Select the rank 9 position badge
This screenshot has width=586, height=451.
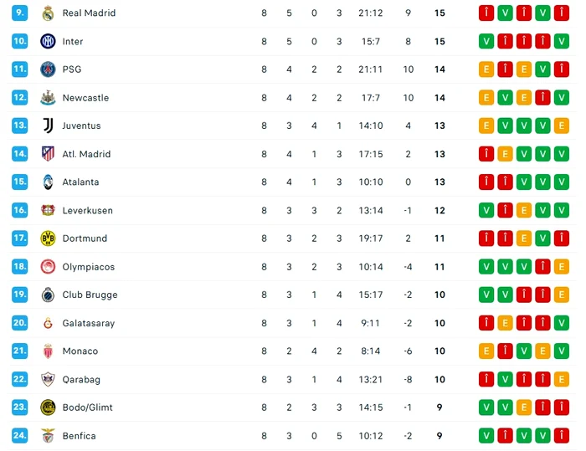tap(20, 13)
